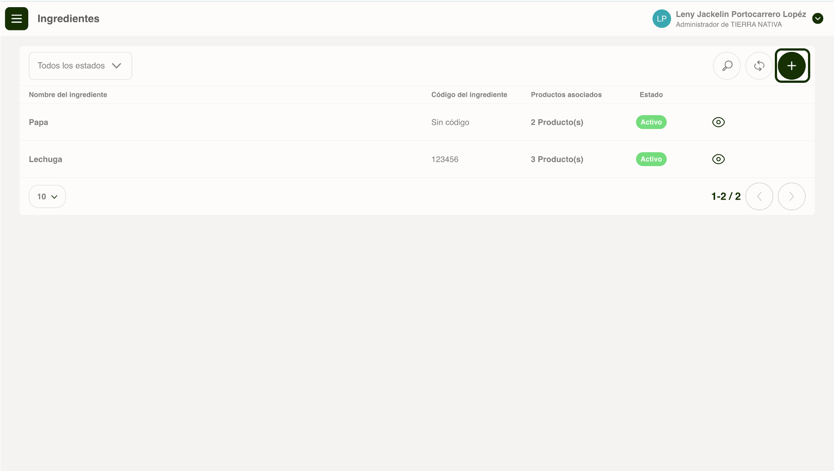Click user name Leny Jackelin Portocarrero Lopéz
834x471 pixels.
coord(741,14)
